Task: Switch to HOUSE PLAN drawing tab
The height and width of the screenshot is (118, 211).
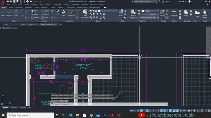Action: click(28, 24)
